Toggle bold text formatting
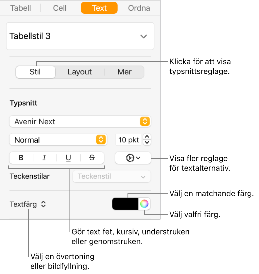Image resolution: width=259 pixels, height=274 pixels. (x=21, y=158)
